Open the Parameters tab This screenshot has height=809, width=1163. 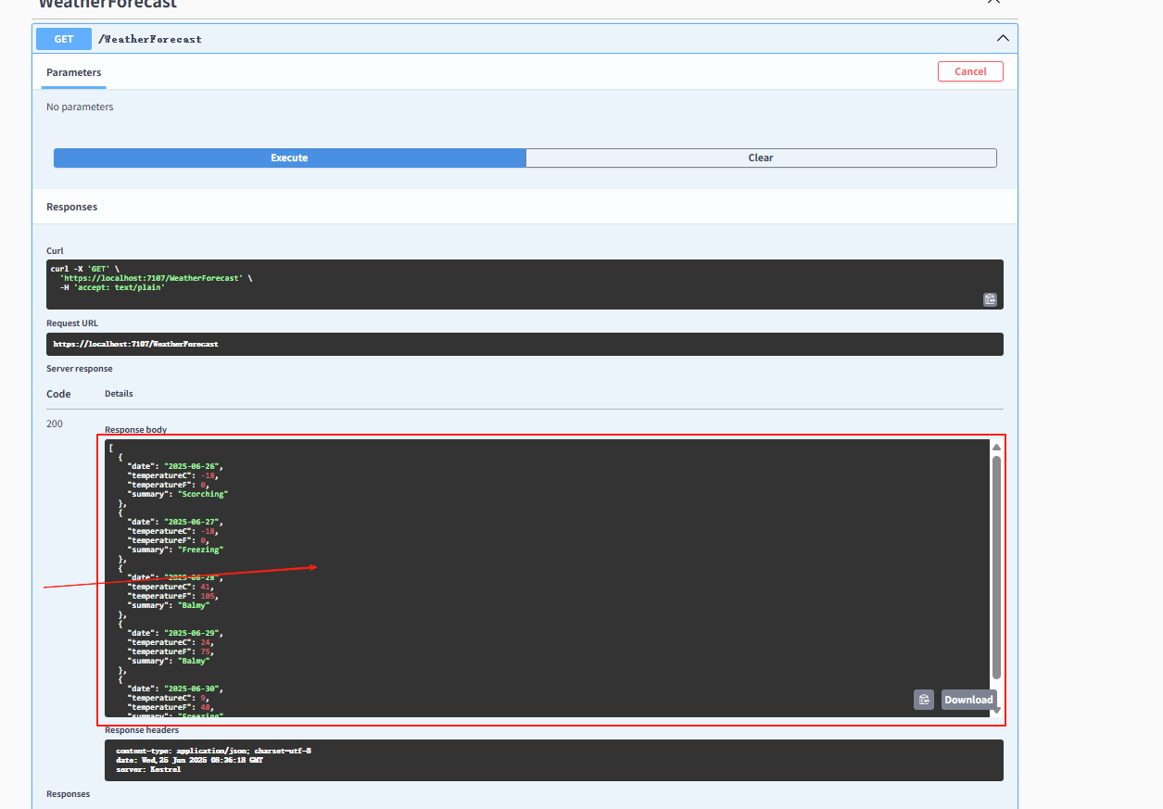pyautogui.click(x=74, y=72)
